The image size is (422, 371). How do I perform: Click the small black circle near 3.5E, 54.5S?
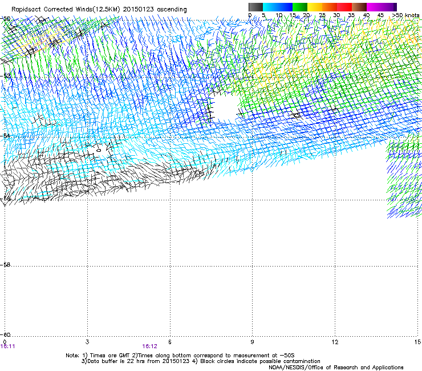(x=99, y=150)
